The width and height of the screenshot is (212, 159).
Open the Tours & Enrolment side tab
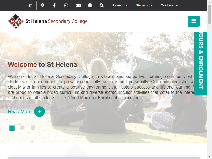point(201,64)
